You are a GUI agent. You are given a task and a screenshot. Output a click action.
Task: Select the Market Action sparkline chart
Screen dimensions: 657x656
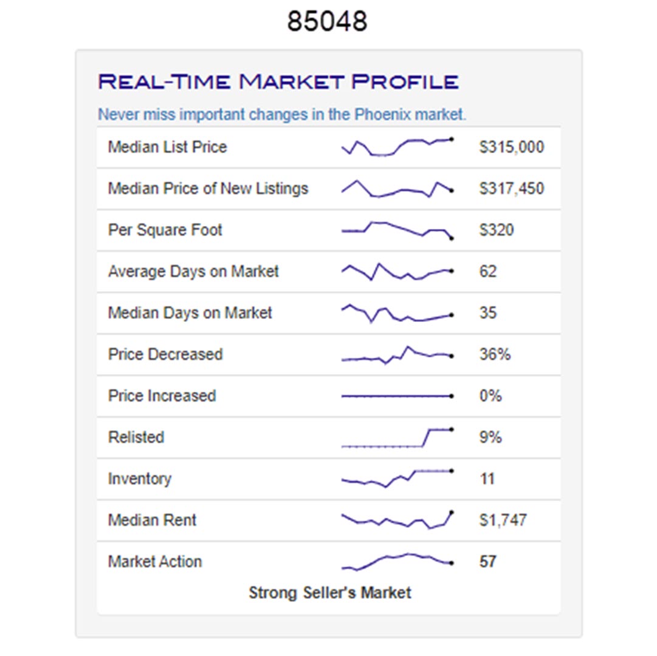tap(397, 562)
